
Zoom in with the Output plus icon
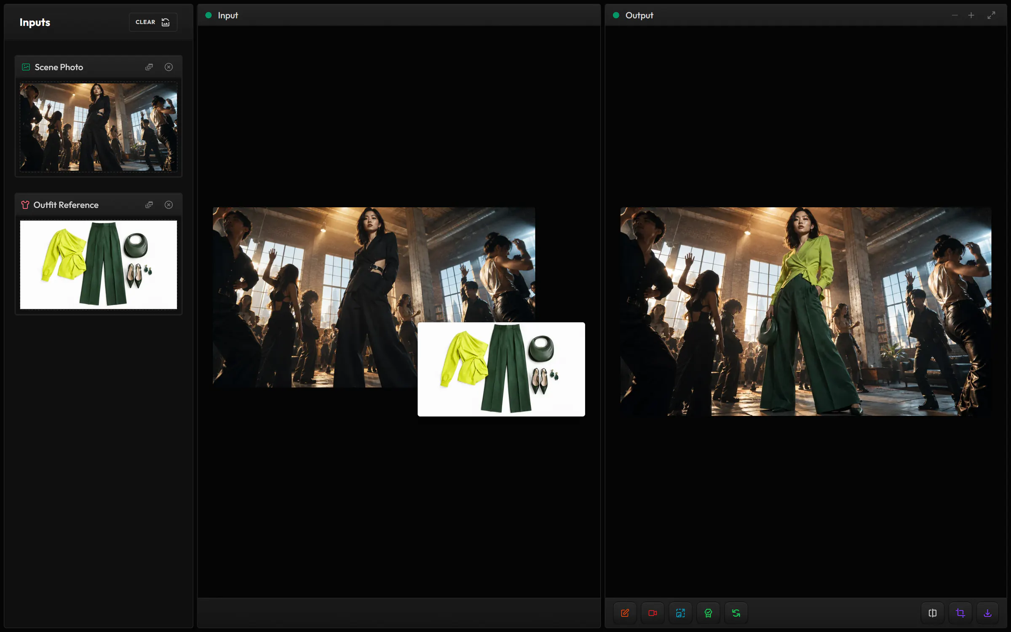[x=971, y=16]
